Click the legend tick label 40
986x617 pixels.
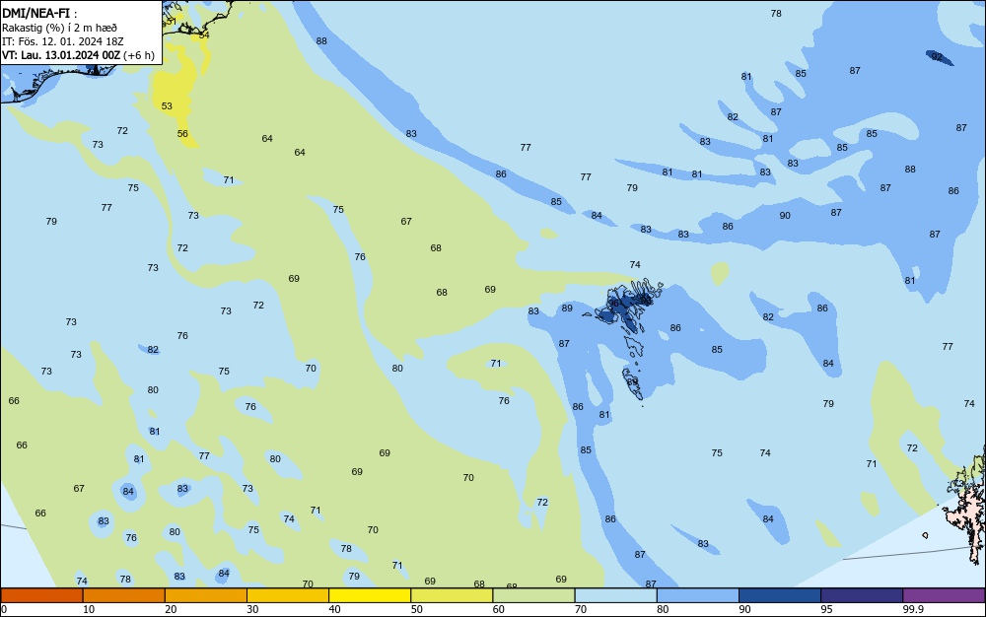pos(334,609)
